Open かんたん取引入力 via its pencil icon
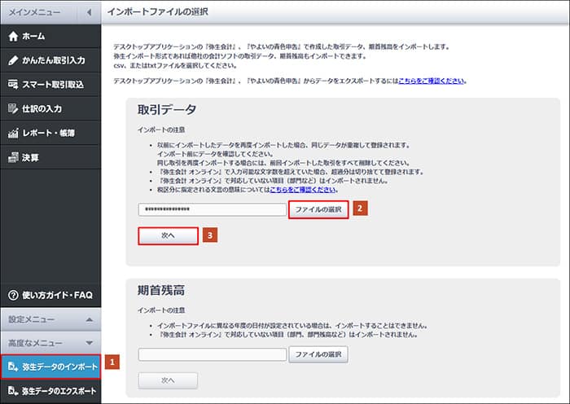 tap(13, 60)
